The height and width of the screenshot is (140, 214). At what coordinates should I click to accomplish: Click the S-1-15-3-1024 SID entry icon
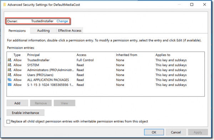[10, 84]
